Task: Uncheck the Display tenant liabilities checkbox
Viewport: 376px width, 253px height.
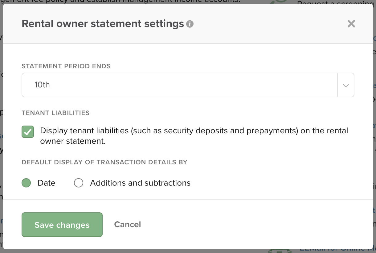Action: pyautogui.click(x=28, y=132)
